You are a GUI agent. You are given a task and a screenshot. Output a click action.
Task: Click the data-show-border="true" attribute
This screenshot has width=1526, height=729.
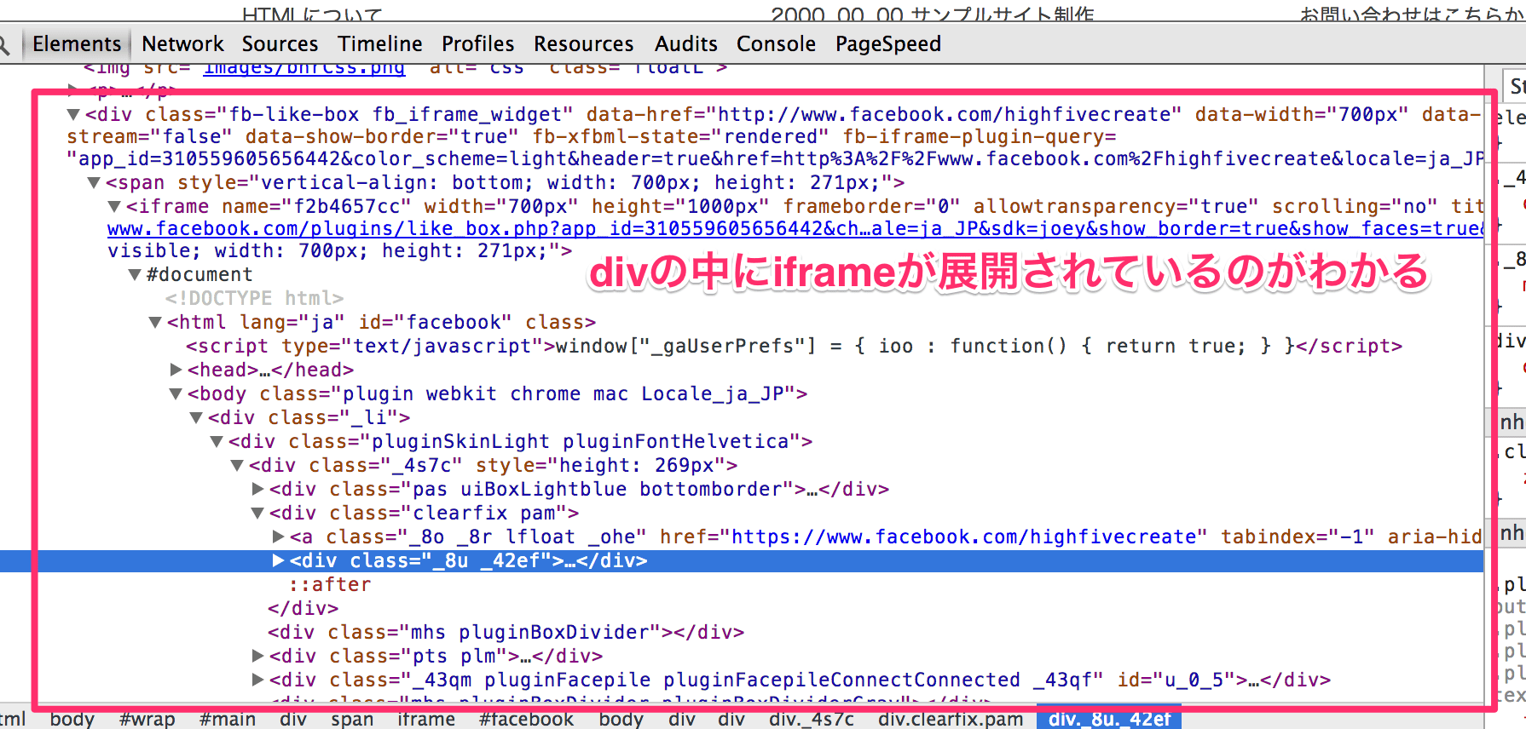382,136
